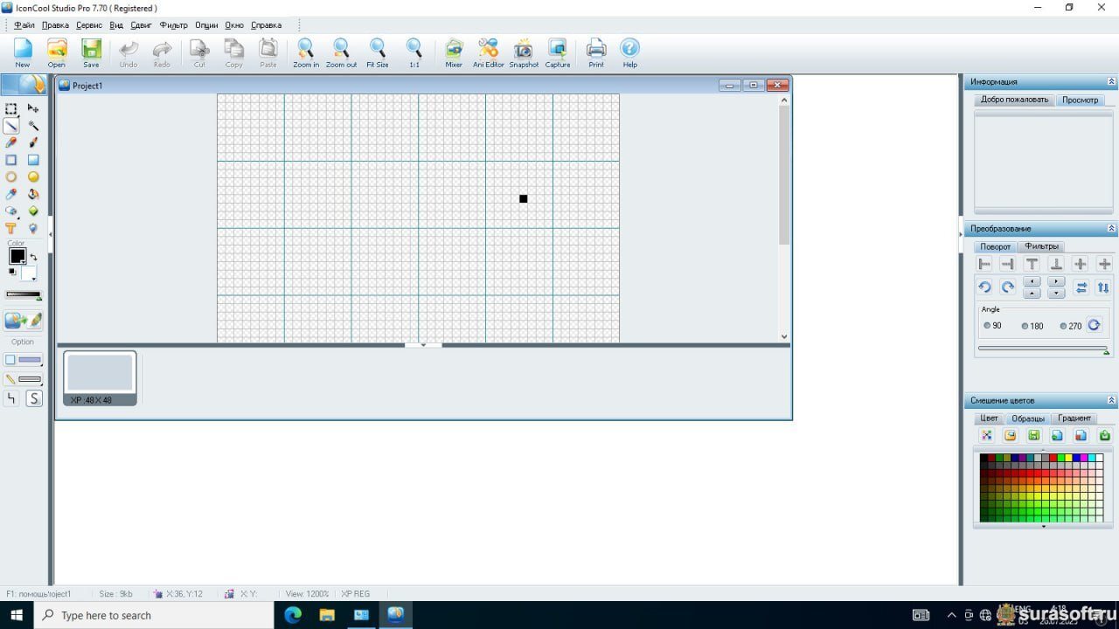Choose the eyedropper color picker tool
Viewport: 1119px width, 629px height.
pyautogui.click(x=11, y=194)
